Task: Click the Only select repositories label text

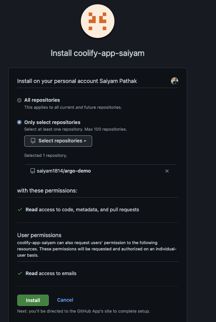Action: pyautogui.click(x=52, y=122)
